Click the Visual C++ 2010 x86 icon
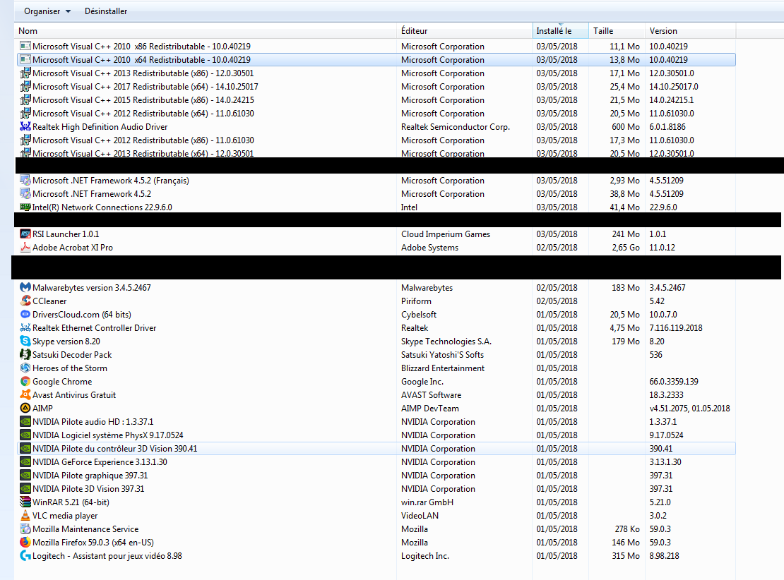This screenshot has height=580, width=784. [x=25, y=46]
